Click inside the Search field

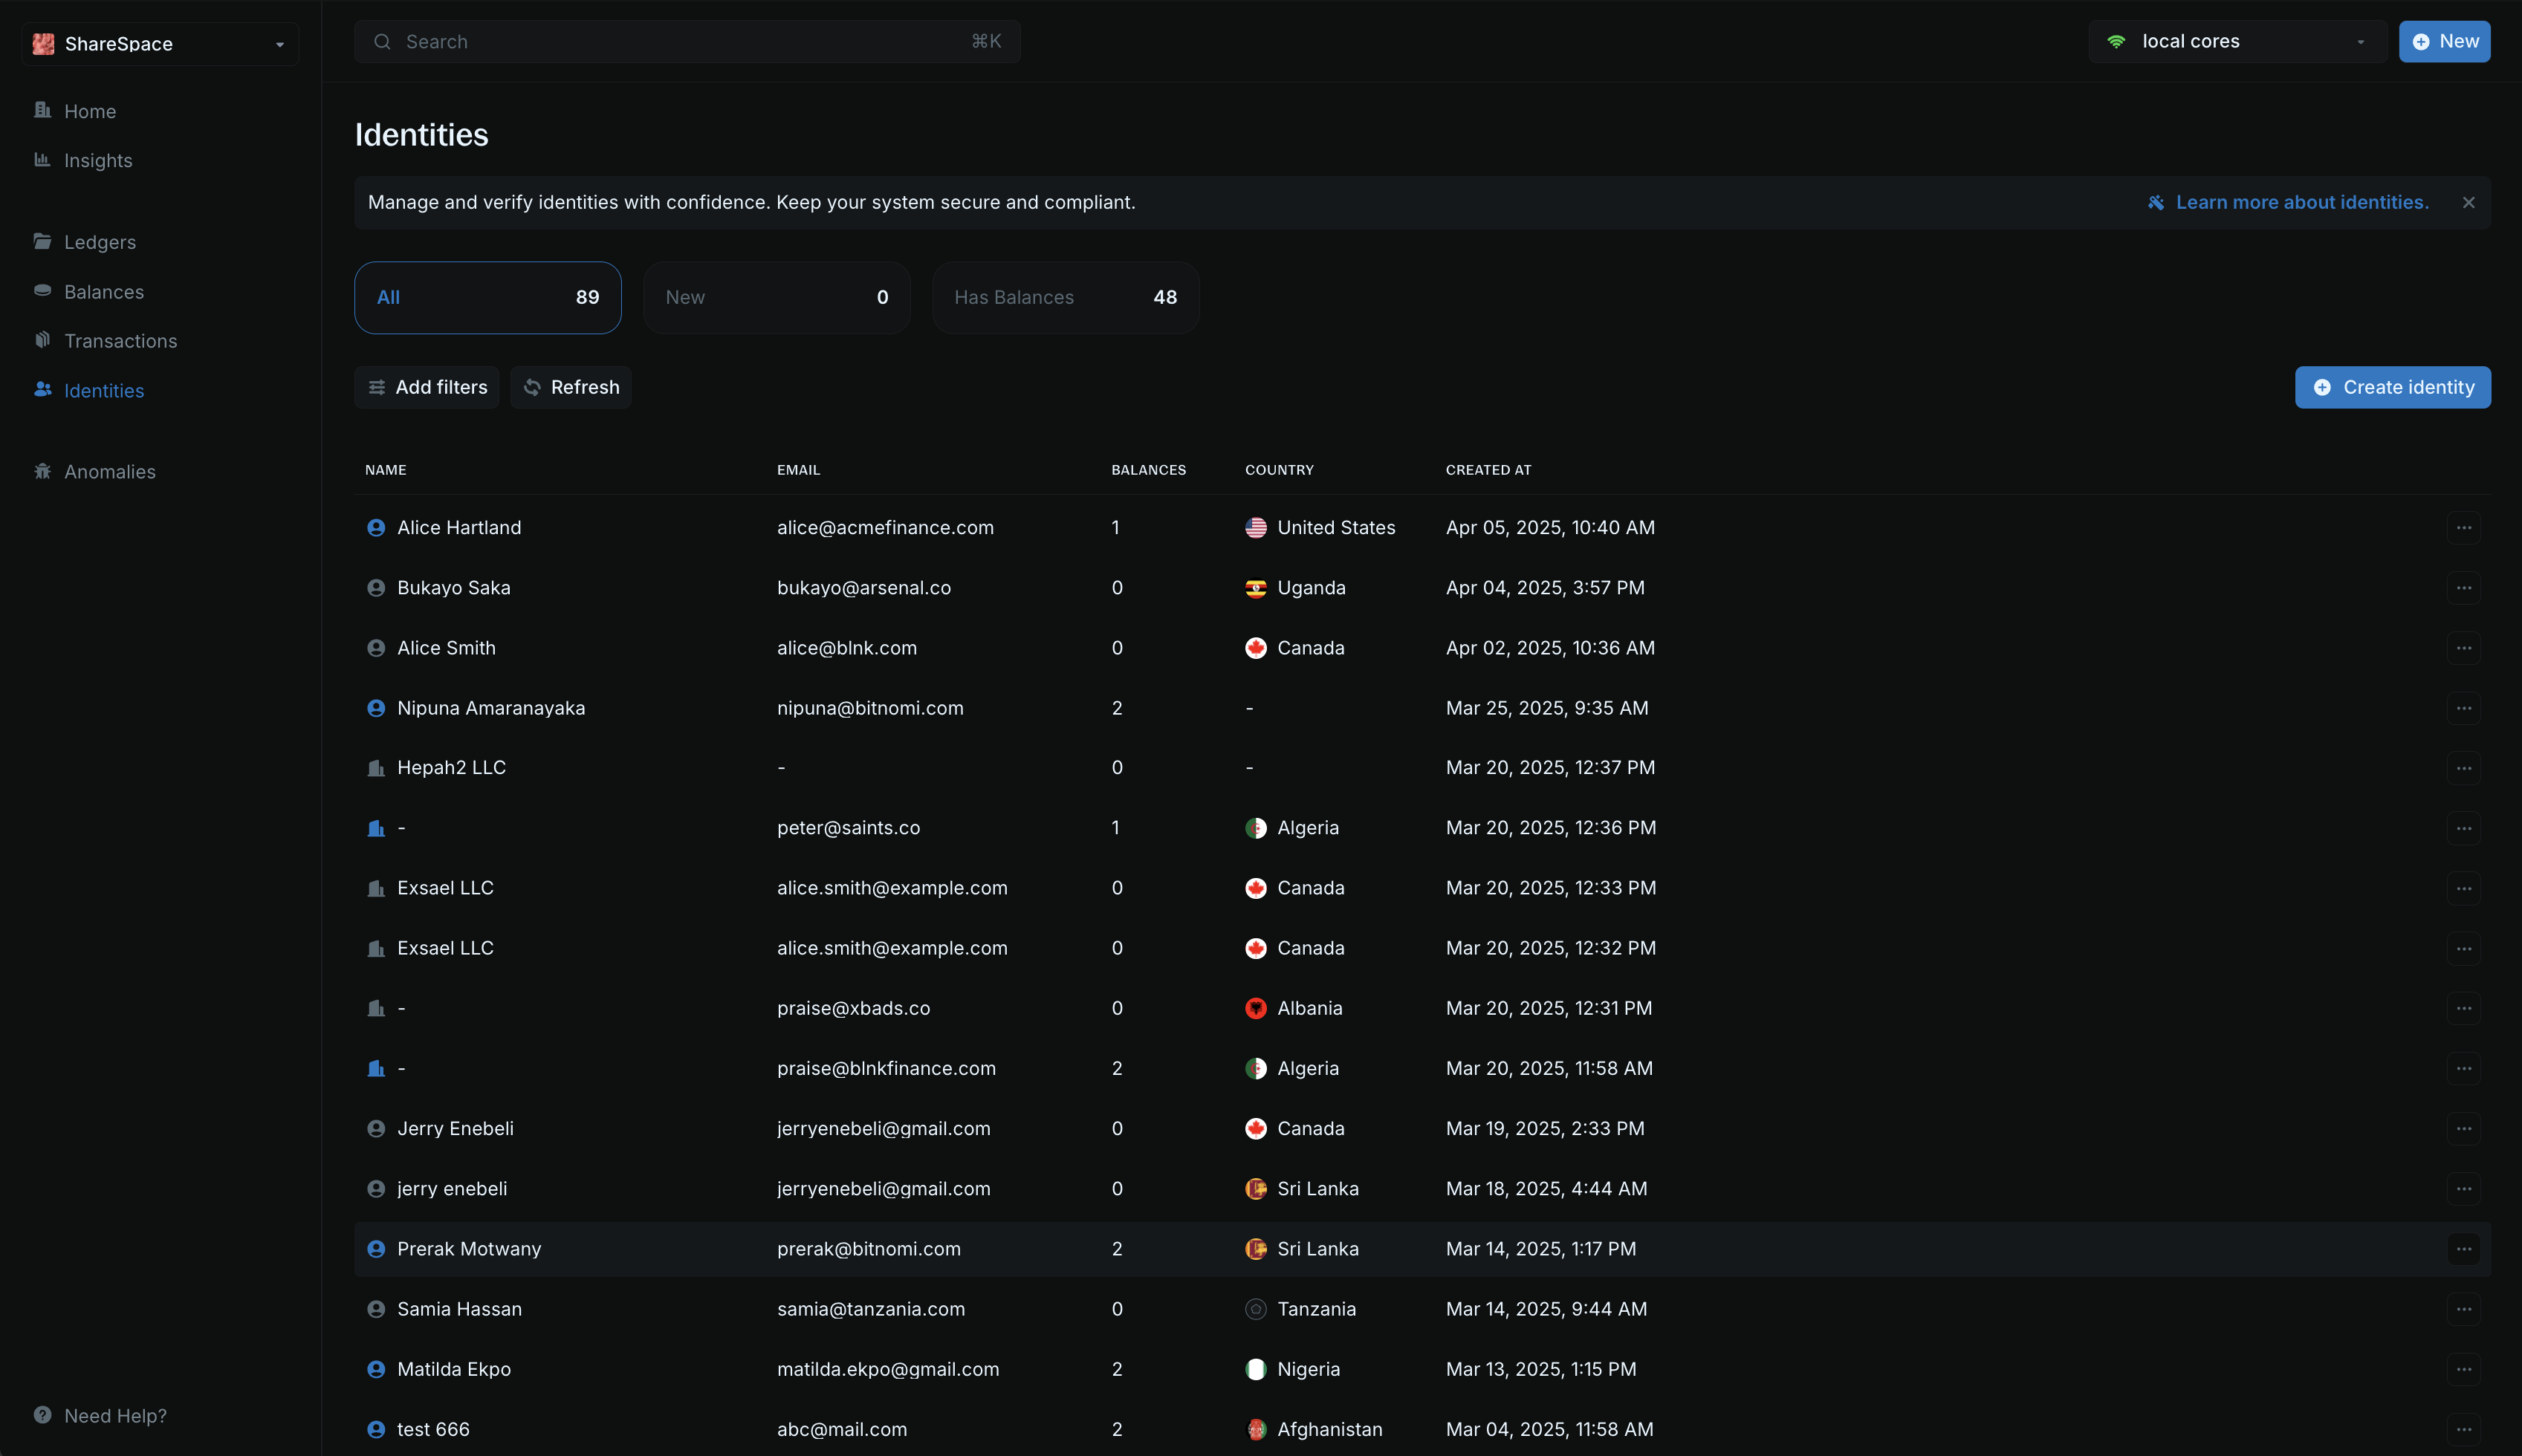click(687, 41)
